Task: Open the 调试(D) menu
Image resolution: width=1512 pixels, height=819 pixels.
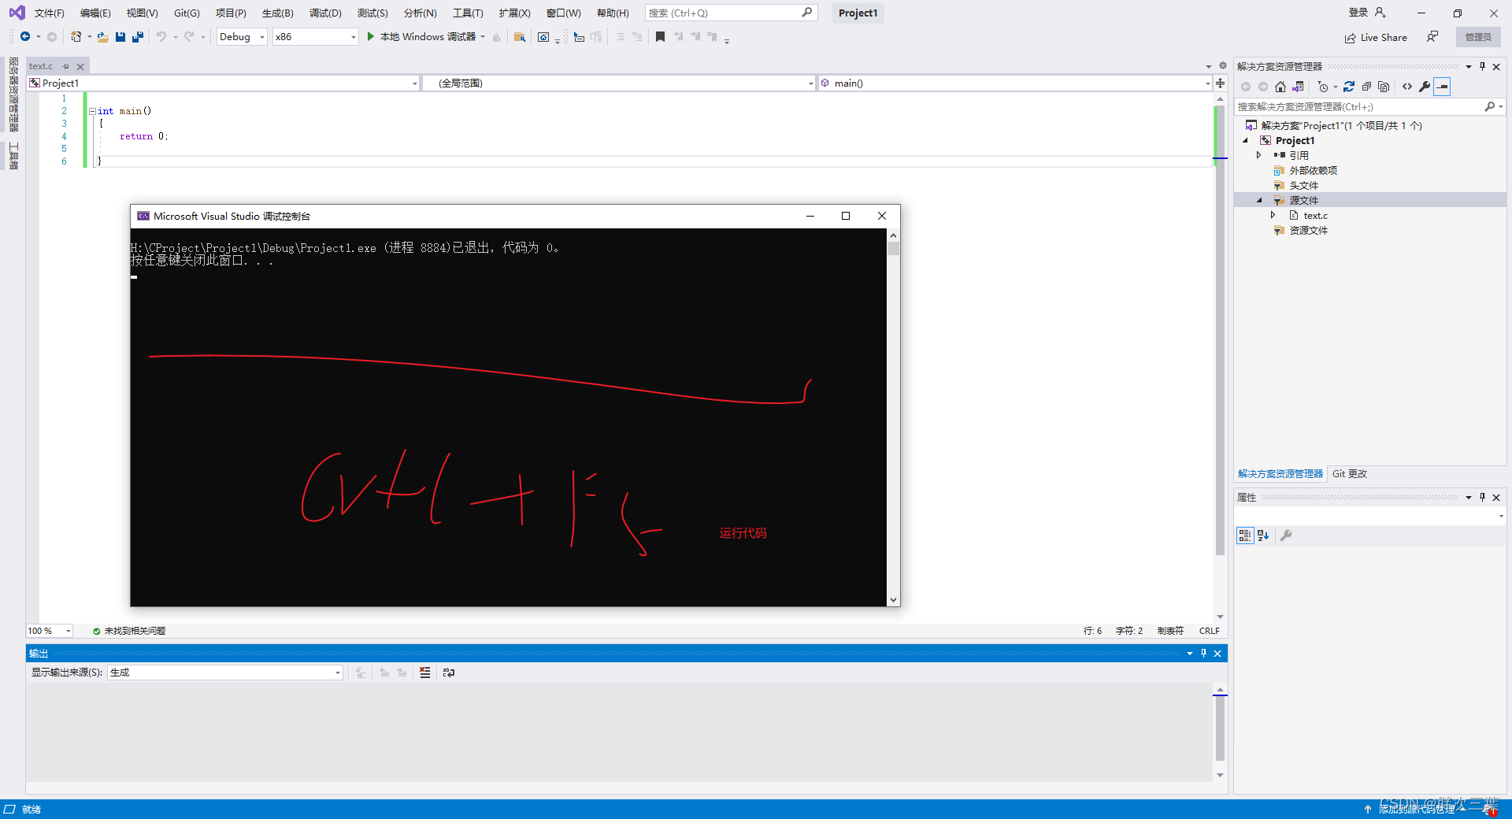Action: coord(325,13)
